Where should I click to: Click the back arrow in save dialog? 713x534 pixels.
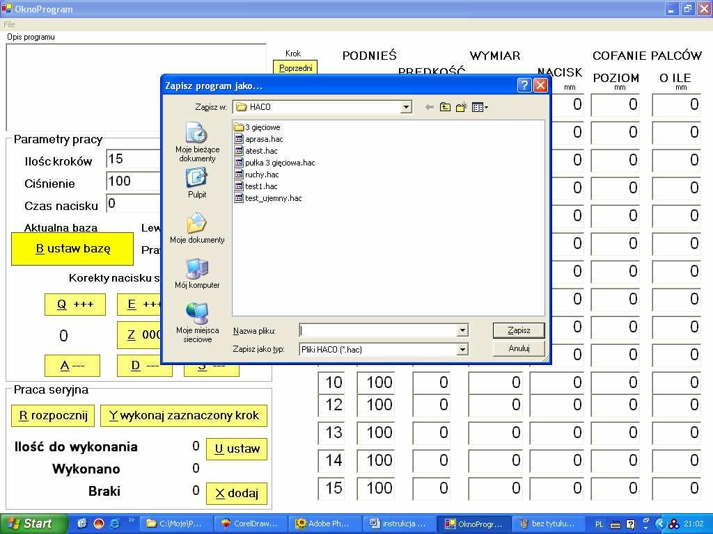[429, 107]
